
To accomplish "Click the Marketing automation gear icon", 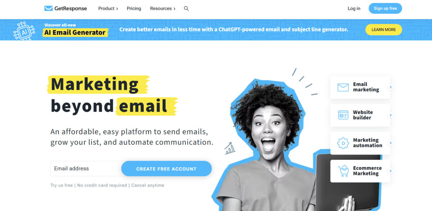I will (x=343, y=143).
